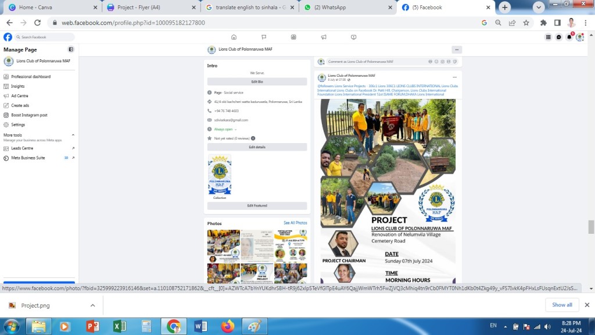The height and width of the screenshot is (335, 595).
Task: Open Project.png download options arrow
Action: pyautogui.click(x=92, y=305)
